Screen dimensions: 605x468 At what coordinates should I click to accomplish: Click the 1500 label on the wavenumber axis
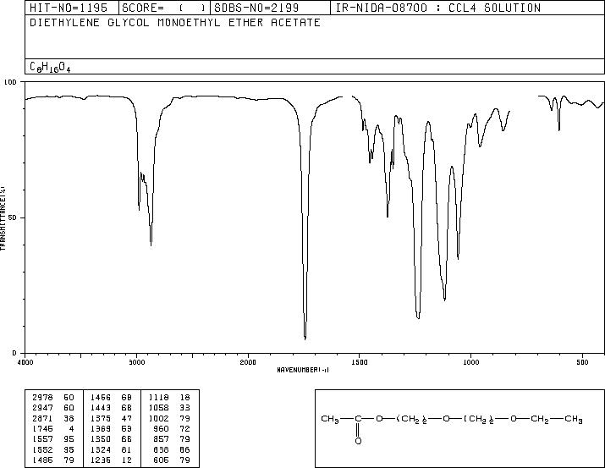coord(360,362)
